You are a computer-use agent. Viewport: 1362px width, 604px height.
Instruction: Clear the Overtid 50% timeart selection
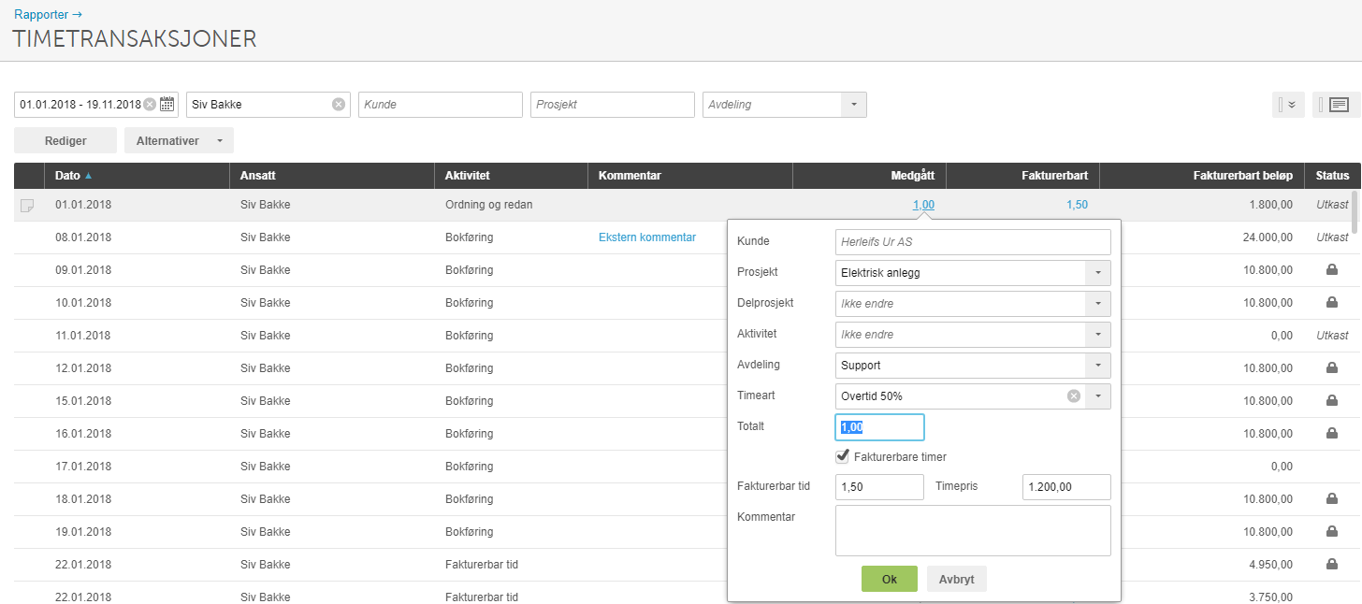(x=1074, y=396)
